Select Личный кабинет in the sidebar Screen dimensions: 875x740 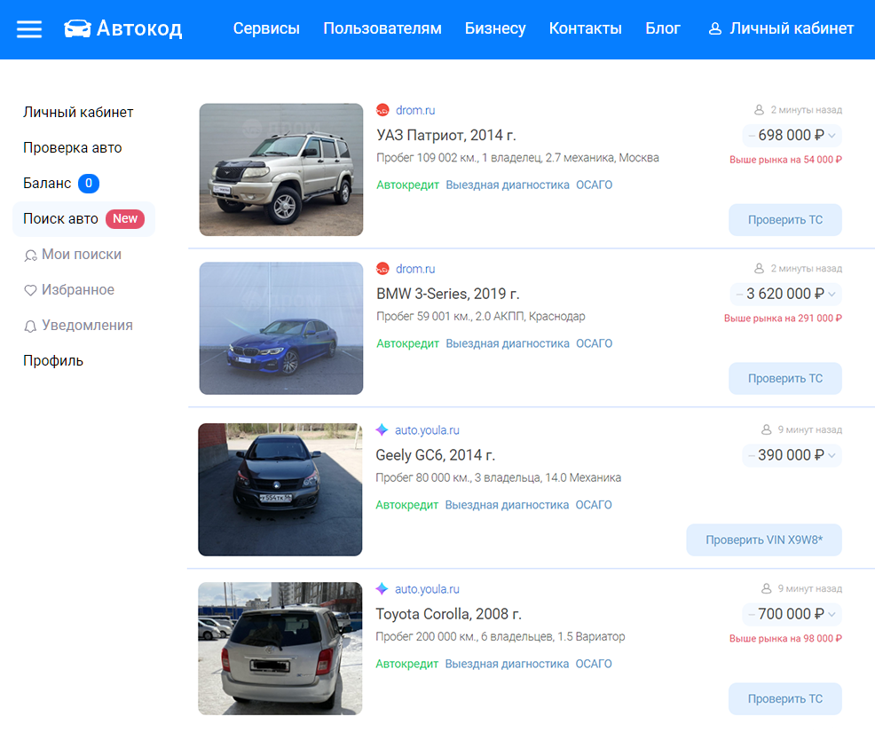[78, 112]
